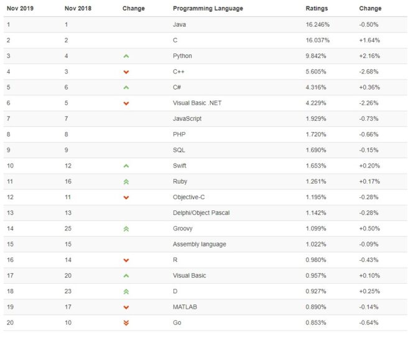The height and width of the screenshot is (343, 413).
Task: Click the Ratings column header
Action: tap(317, 9)
